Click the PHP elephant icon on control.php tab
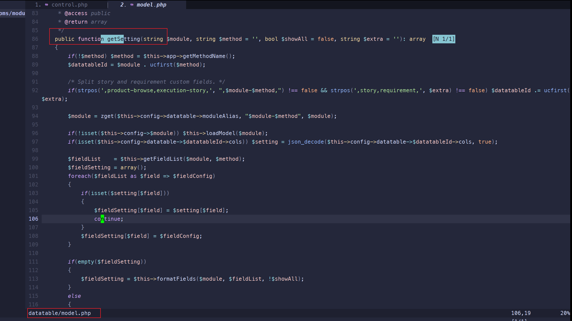The width and height of the screenshot is (572, 321). (x=46, y=5)
